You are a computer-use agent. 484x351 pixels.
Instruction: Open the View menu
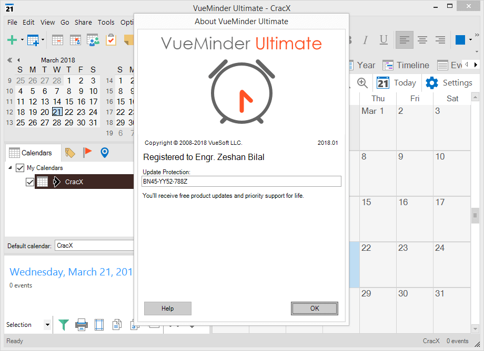(47, 22)
